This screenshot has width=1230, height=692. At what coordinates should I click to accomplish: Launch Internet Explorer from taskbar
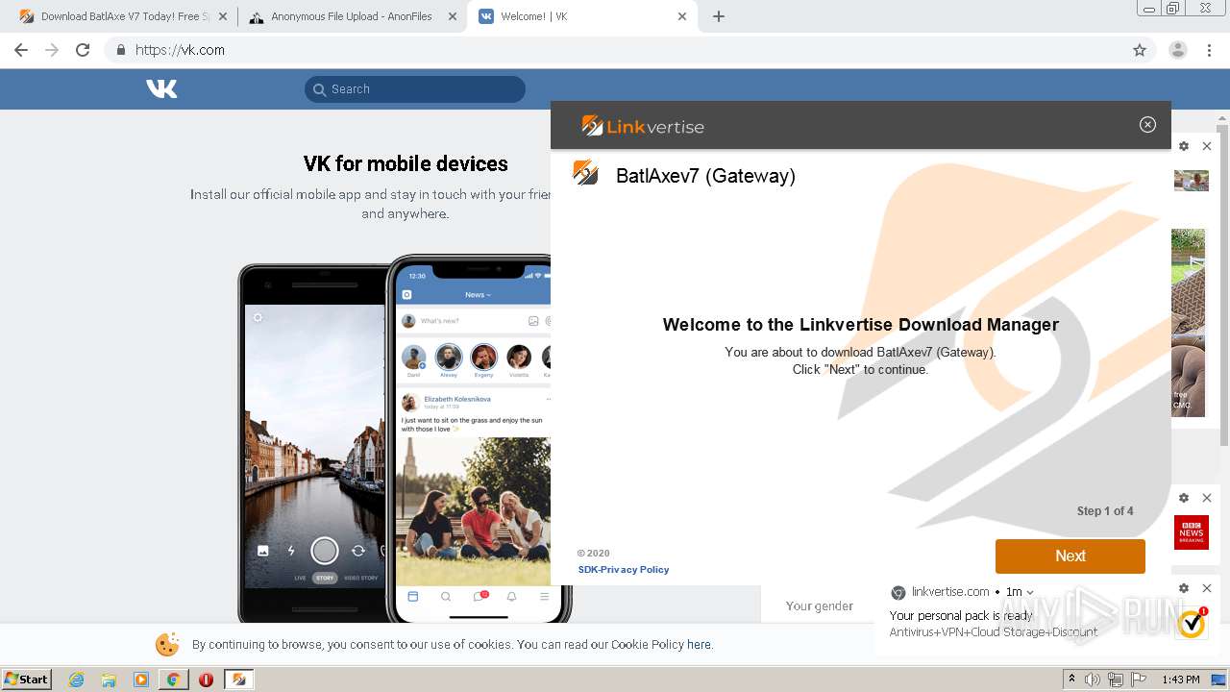click(x=77, y=680)
